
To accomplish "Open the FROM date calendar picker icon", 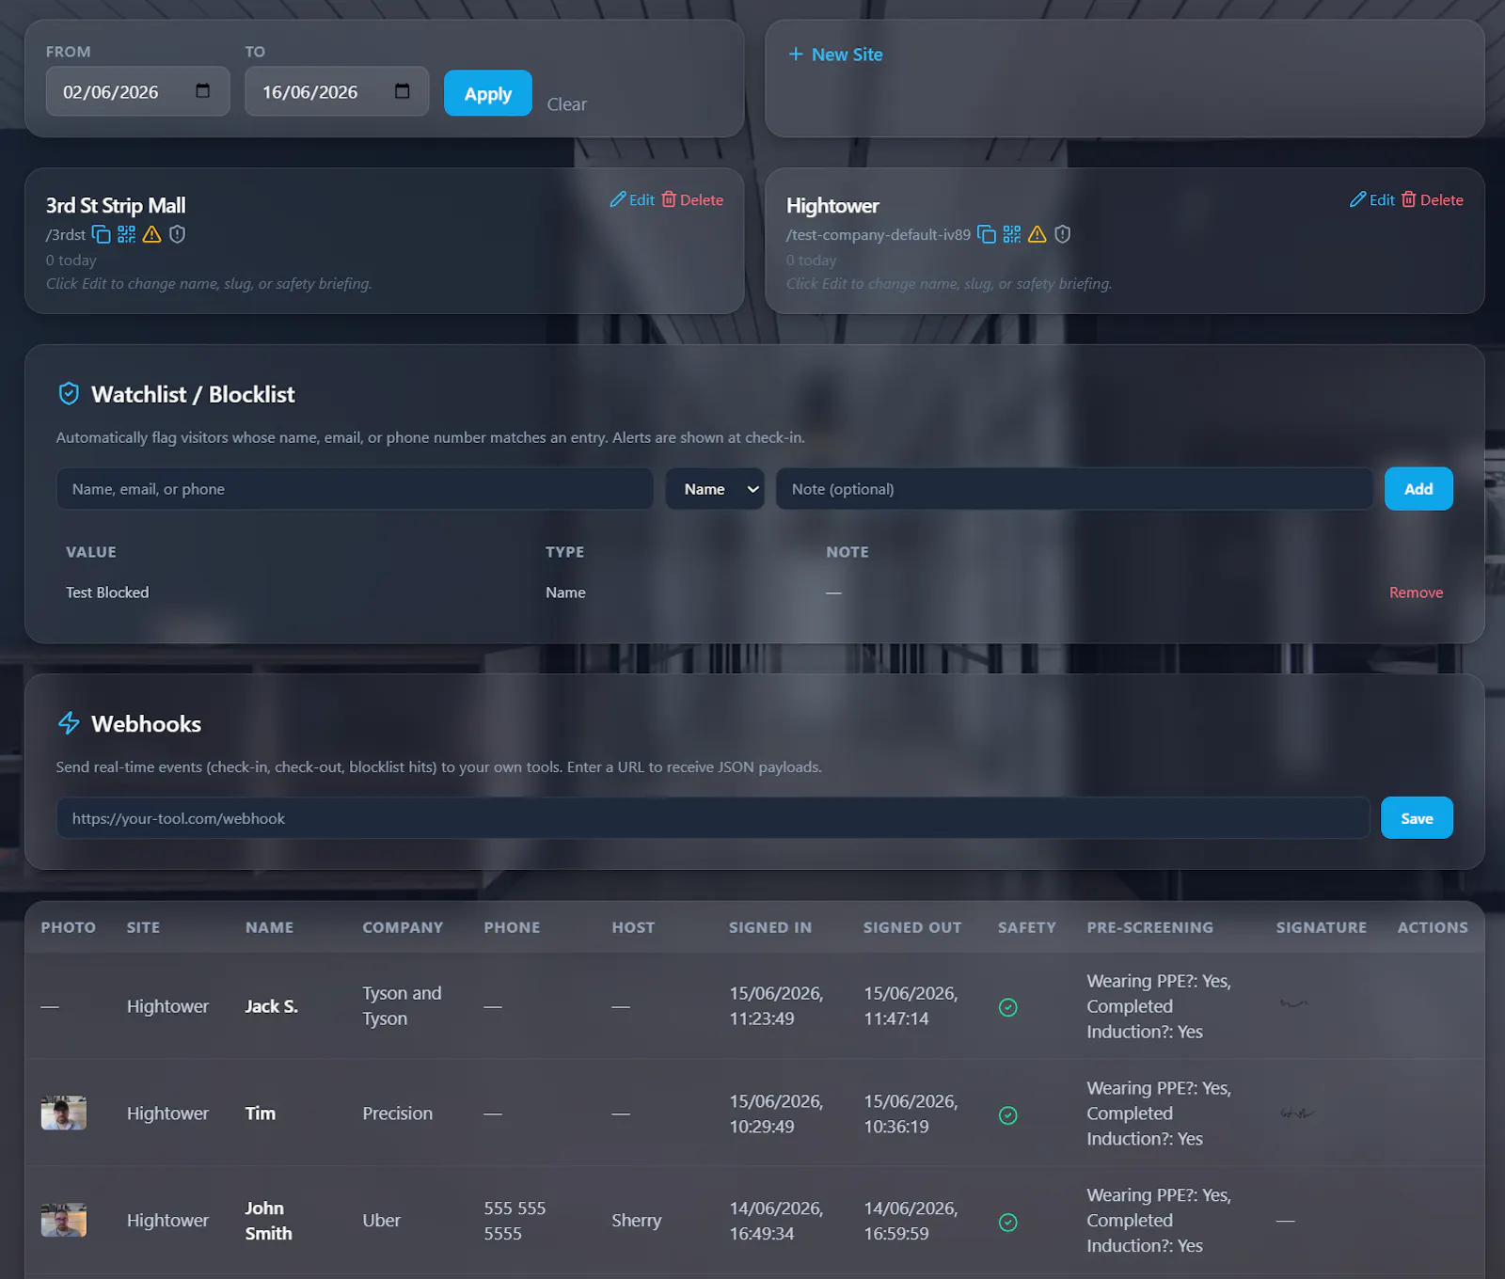I will 202,91.
